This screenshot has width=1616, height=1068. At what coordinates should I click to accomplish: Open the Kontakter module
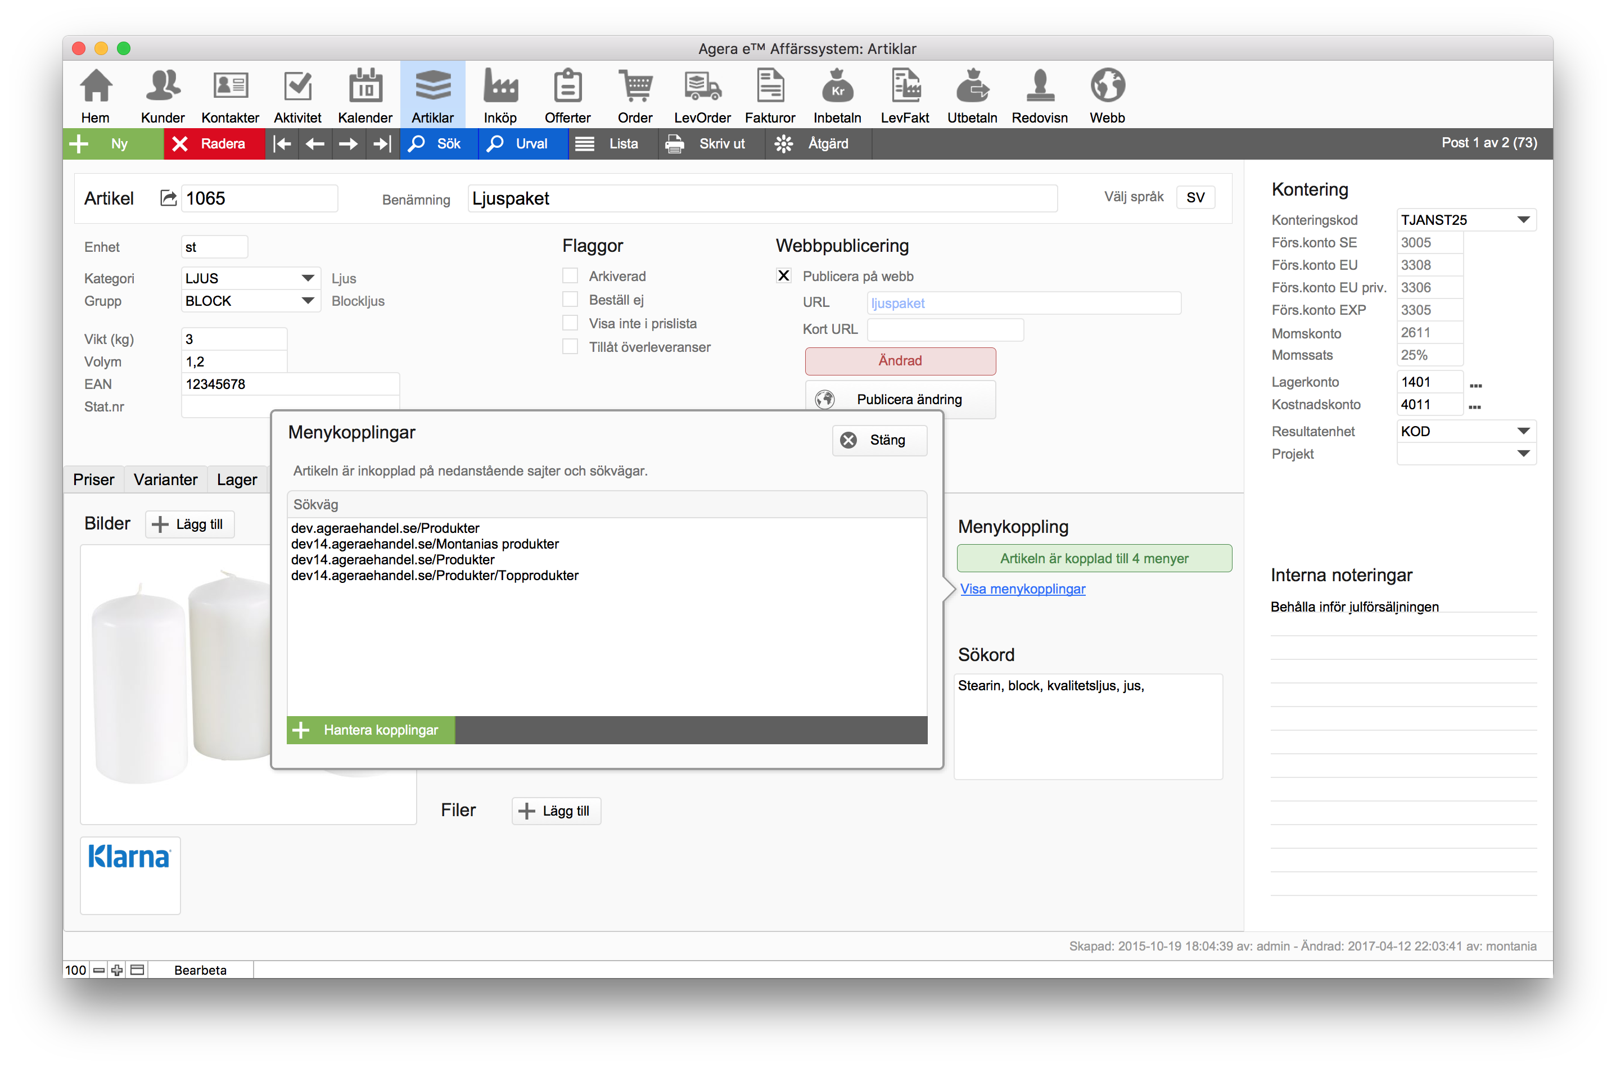(231, 96)
